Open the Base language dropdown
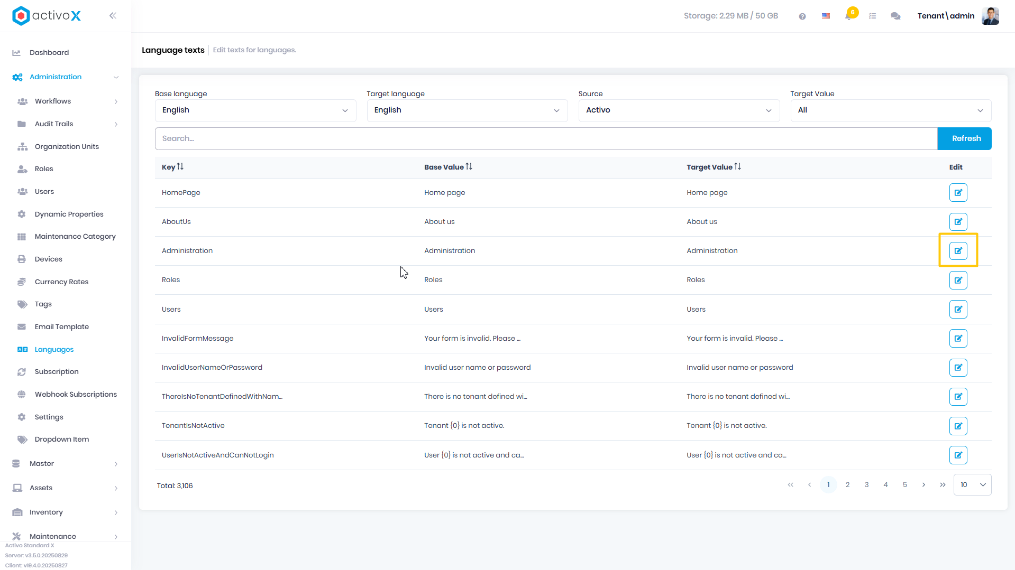 click(x=255, y=110)
